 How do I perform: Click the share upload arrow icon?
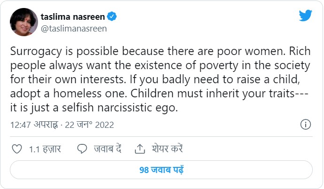[x=140, y=149]
